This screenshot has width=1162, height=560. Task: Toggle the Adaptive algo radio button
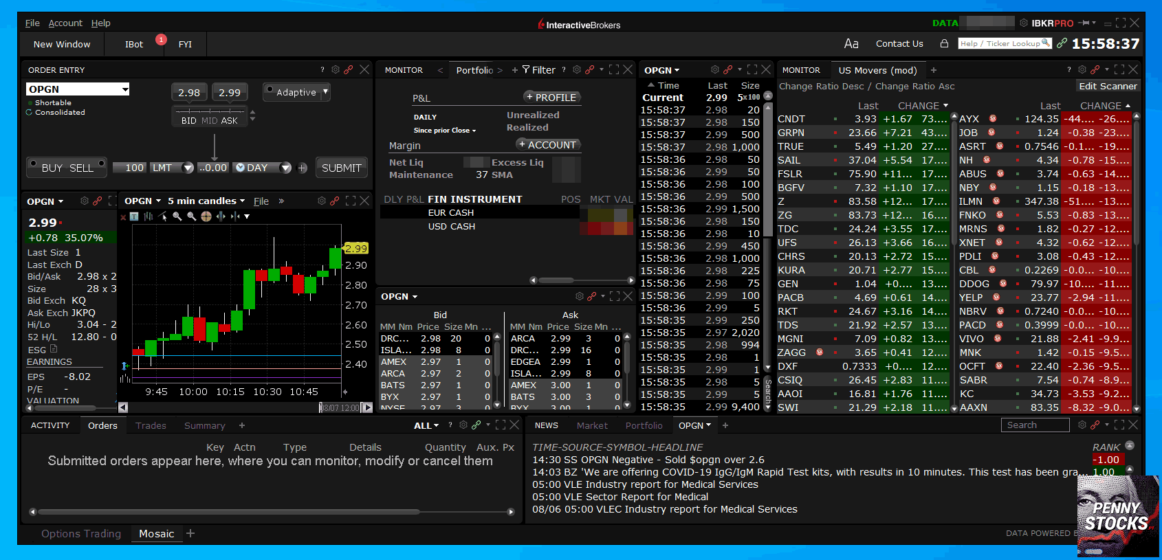[x=270, y=90]
